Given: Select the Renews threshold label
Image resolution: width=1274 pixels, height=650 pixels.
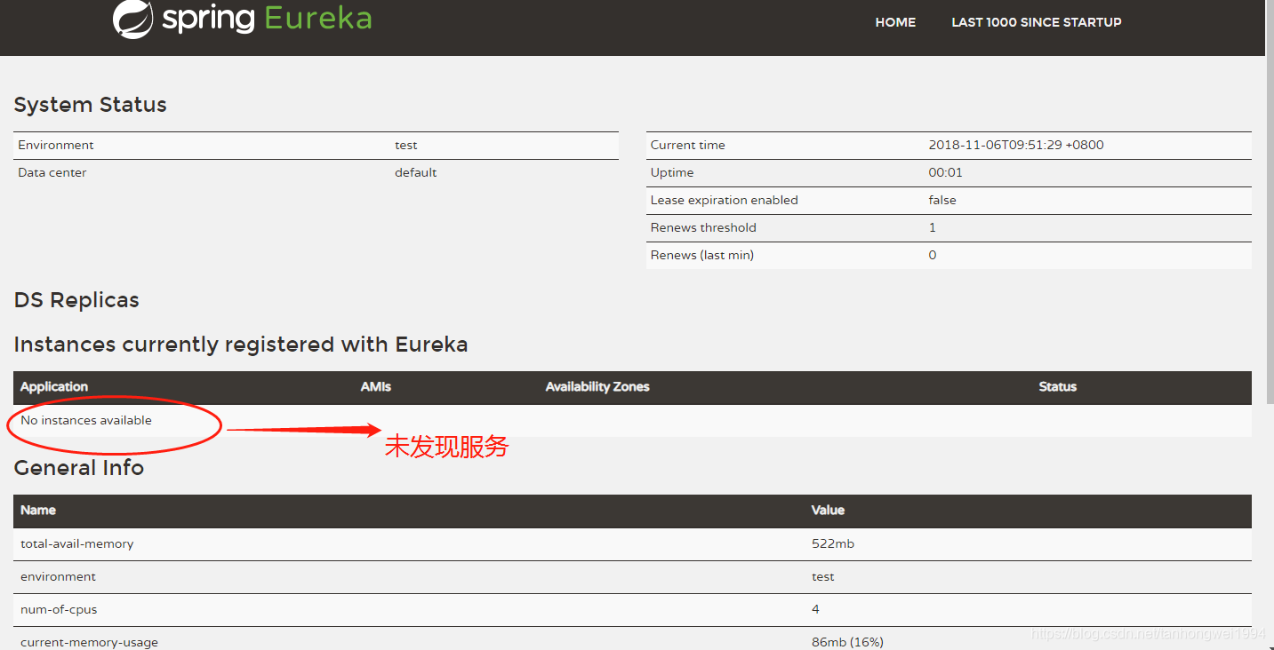Looking at the screenshot, I should point(703,227).
